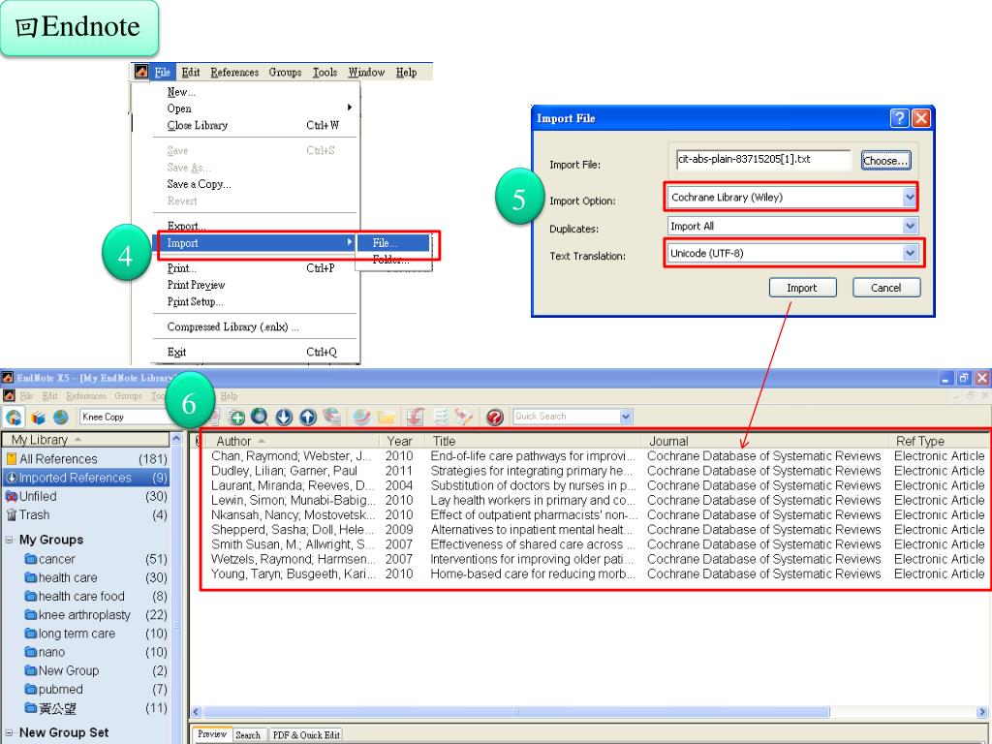Click EndNote icon in top File menu bar

pos(141,72)
